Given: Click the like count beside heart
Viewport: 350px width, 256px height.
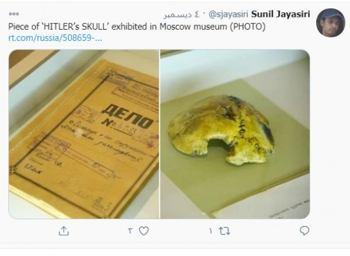Looking at the screenshot, I should (131, 231).
